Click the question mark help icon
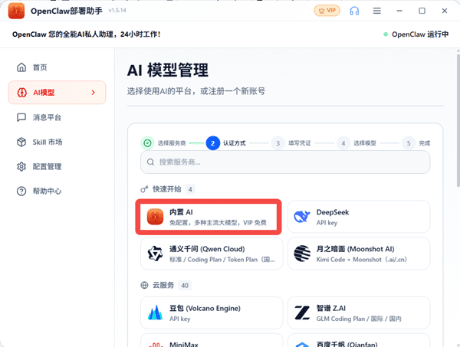 point(21,191)
